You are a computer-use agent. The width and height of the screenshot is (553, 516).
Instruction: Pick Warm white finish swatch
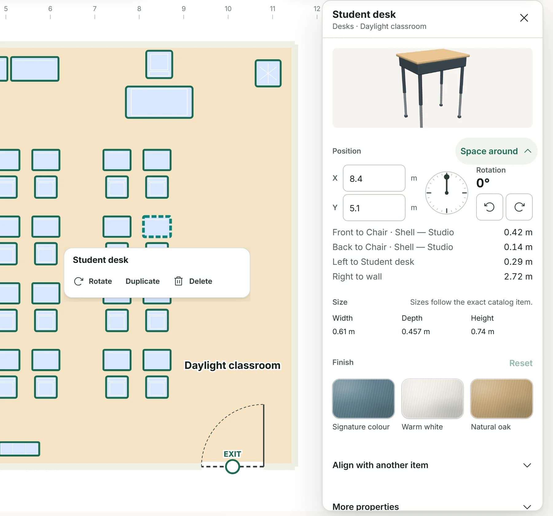(x=432, y=399)
